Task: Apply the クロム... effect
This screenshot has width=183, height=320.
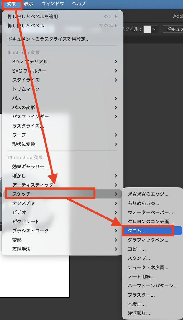Action: pyautogui.click(x=153, y=231)
